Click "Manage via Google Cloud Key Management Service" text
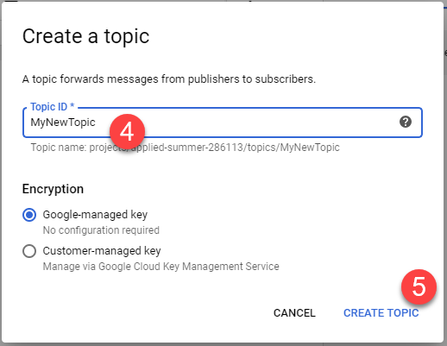The height and width of the screenshot is (346, 447). point(161,267)
